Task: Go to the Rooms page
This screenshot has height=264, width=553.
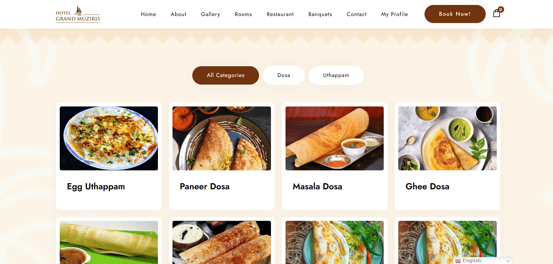Action: [x=243, y=14]
